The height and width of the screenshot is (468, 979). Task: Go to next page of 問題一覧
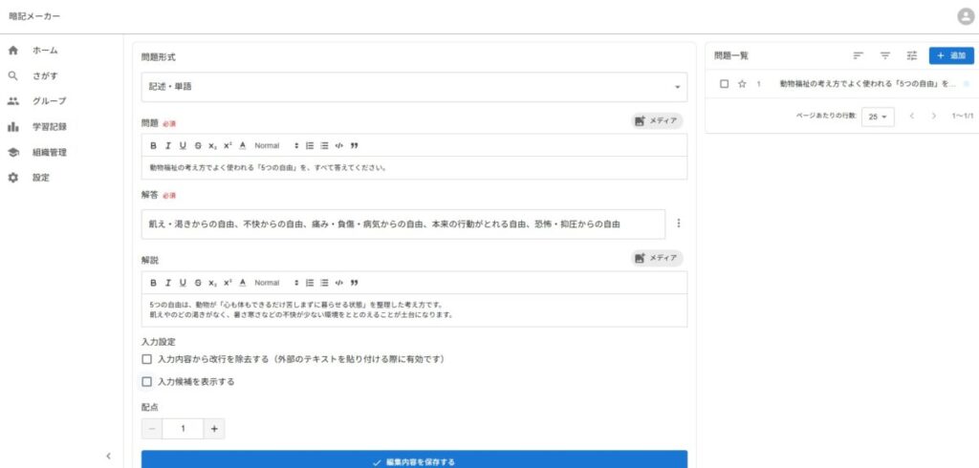[x=933, y=117]
